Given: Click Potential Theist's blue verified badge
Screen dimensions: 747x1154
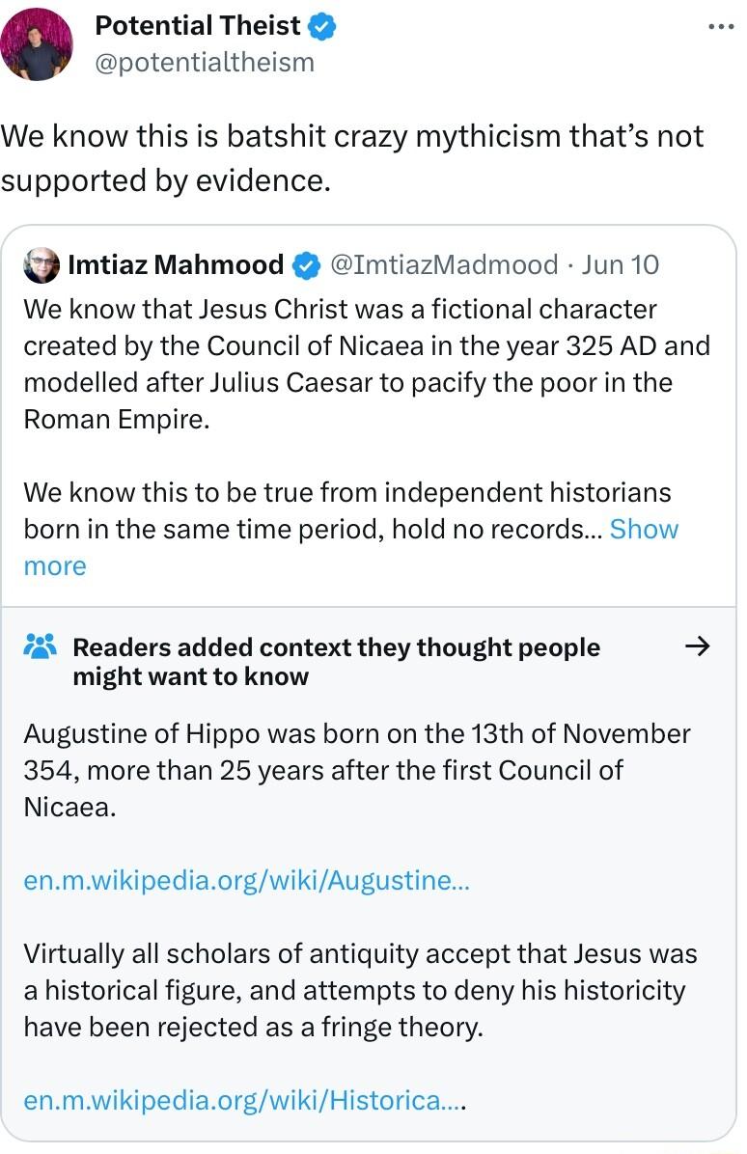Looking at the screenshot, I should 322,26.
